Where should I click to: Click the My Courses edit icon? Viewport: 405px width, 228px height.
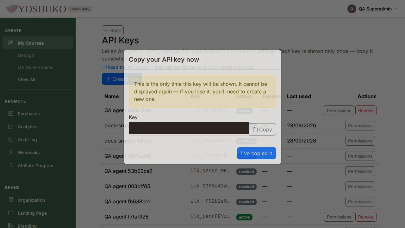point(11,43)
